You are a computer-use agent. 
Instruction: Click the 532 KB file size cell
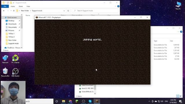point(177,59)
